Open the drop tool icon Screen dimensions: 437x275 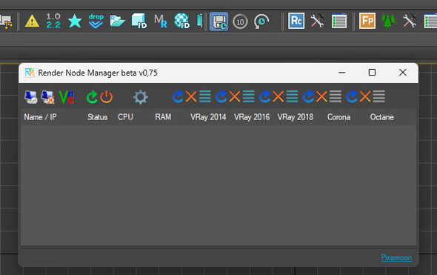tap(96, 21)
